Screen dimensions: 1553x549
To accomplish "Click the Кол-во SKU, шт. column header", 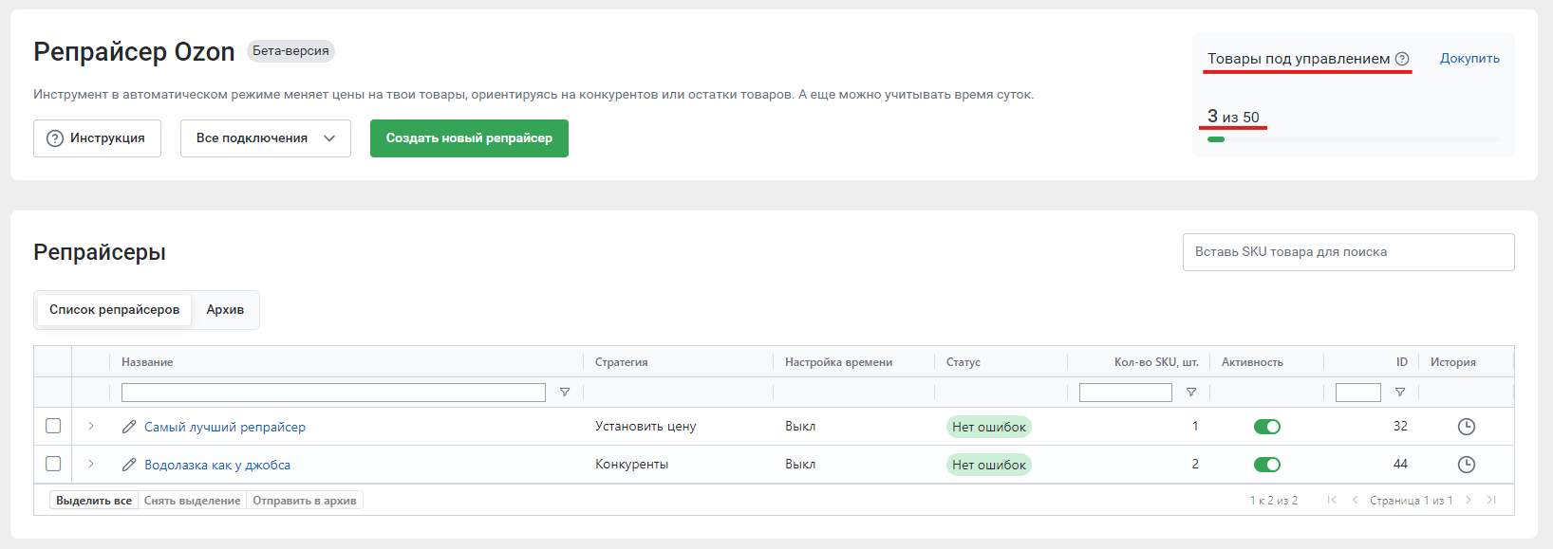I will [1156, 362].
